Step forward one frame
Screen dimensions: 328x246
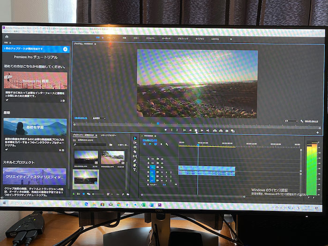(202, 130)
